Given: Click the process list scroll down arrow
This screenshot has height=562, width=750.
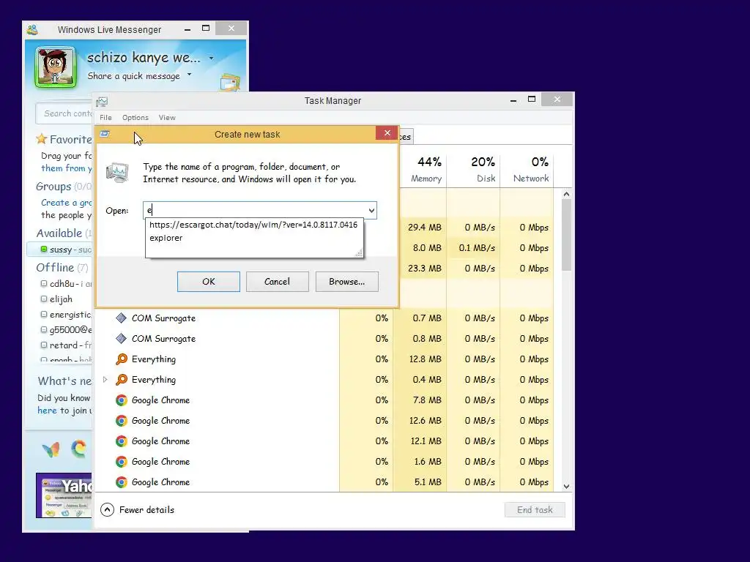Looking at the screenshot, I should (566, 487).
